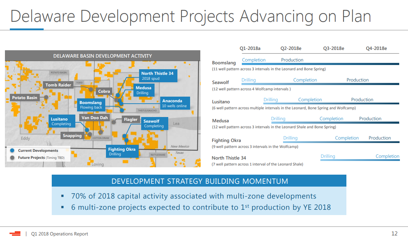This screenshot has width=408, height=240.
Task: Select the Fighting Okra Drilling map label
Action: (122, 151)
